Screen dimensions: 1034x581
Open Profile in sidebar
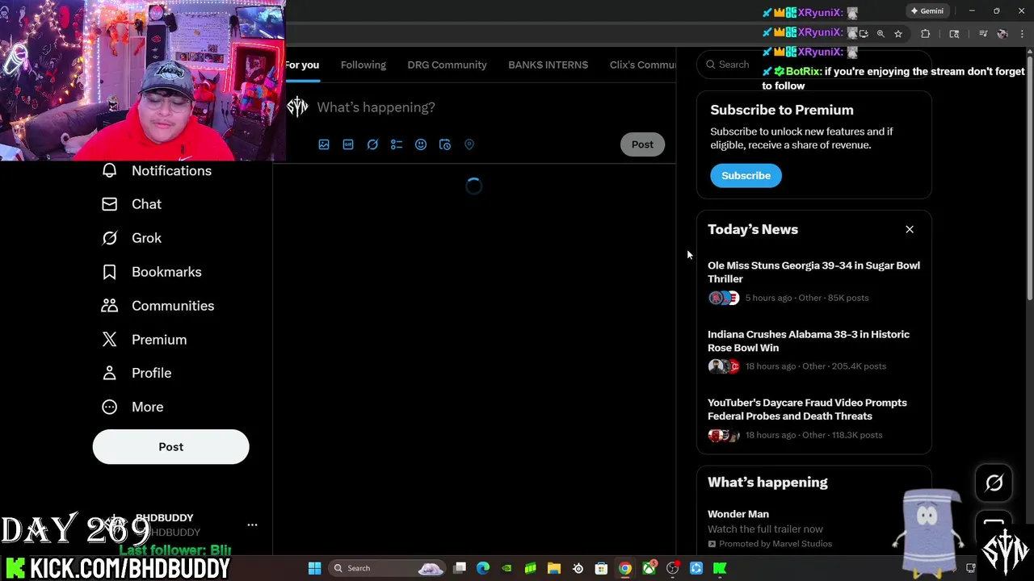(x=137, y=373)
